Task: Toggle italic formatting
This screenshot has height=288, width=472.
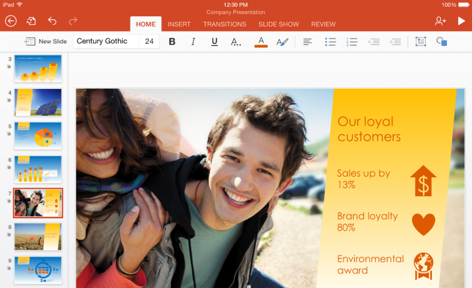Action: coord(193,42)
